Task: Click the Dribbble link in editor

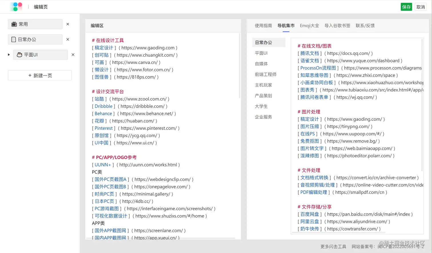Action: tap(104, 106)
